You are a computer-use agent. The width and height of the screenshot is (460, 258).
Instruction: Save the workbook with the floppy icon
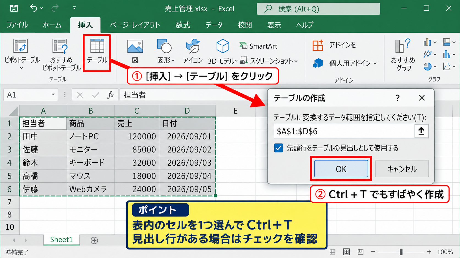(14, 8)
